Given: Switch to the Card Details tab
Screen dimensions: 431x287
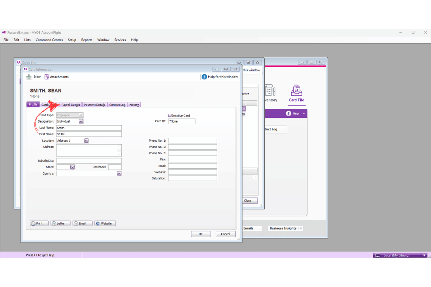Looking at the screenshot, I should tap(49, 105).
